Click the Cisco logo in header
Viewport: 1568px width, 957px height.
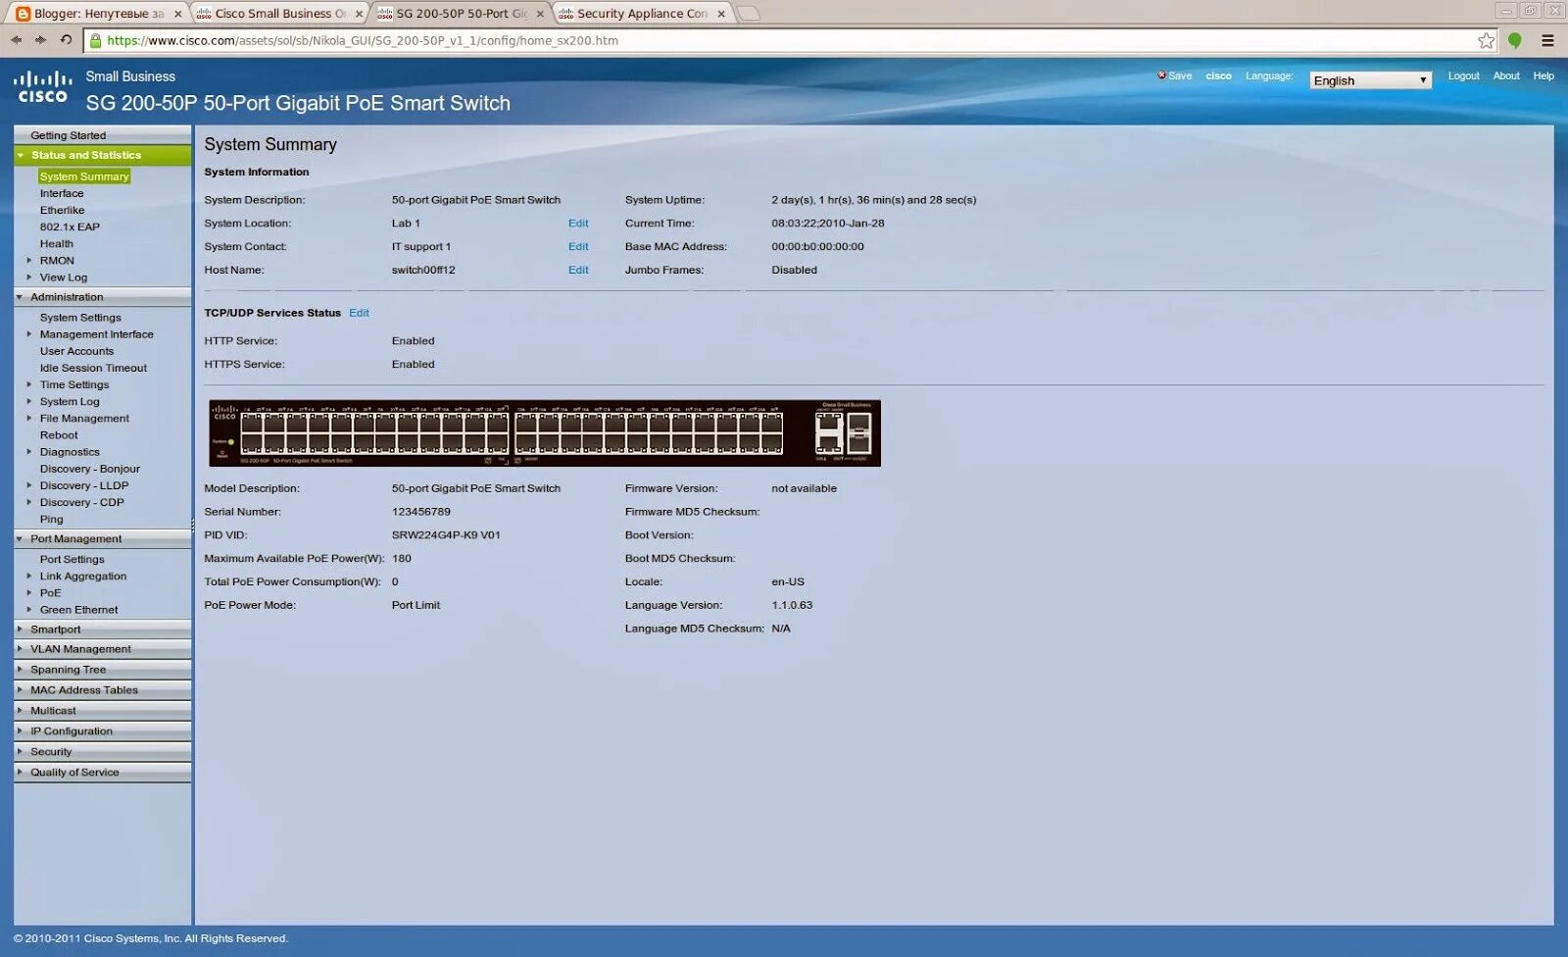(x=43, y=87)
